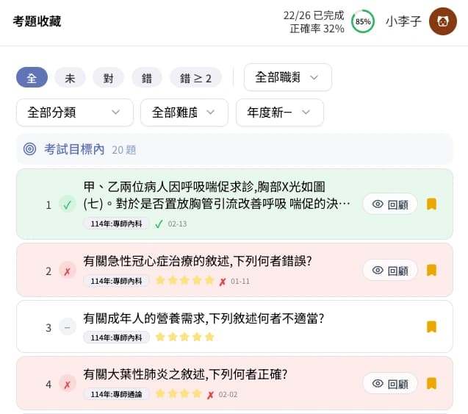Remove bookmark from question 3
Image resolution: width=468 pixels, height=414 pixels.
tap(431, 326)
